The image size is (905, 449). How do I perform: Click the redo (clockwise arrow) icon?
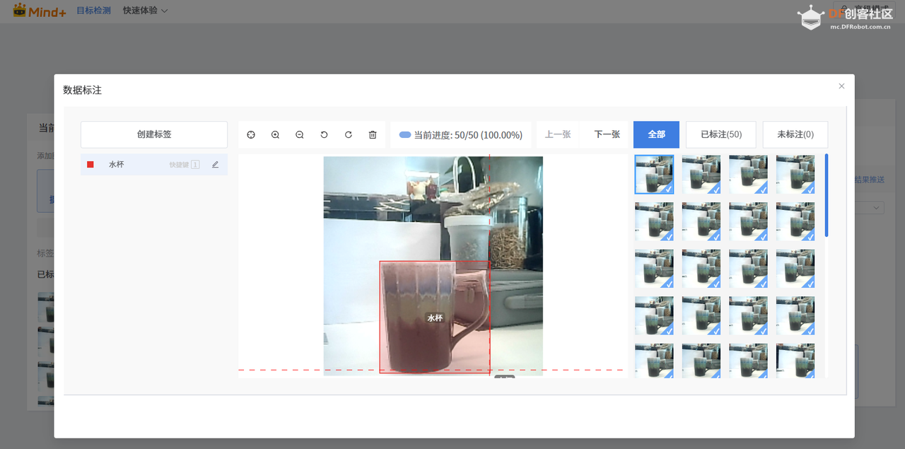tap(349, 134)
